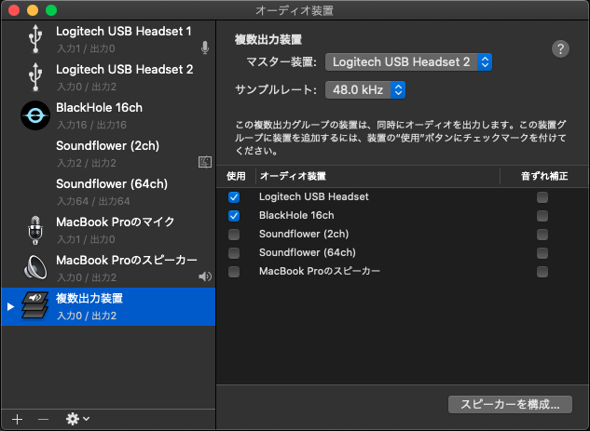Click the default output volume indicator on MacBook Proのスピーカー
The width and height of the screenshot is (590, 431).
pos(205,276)
